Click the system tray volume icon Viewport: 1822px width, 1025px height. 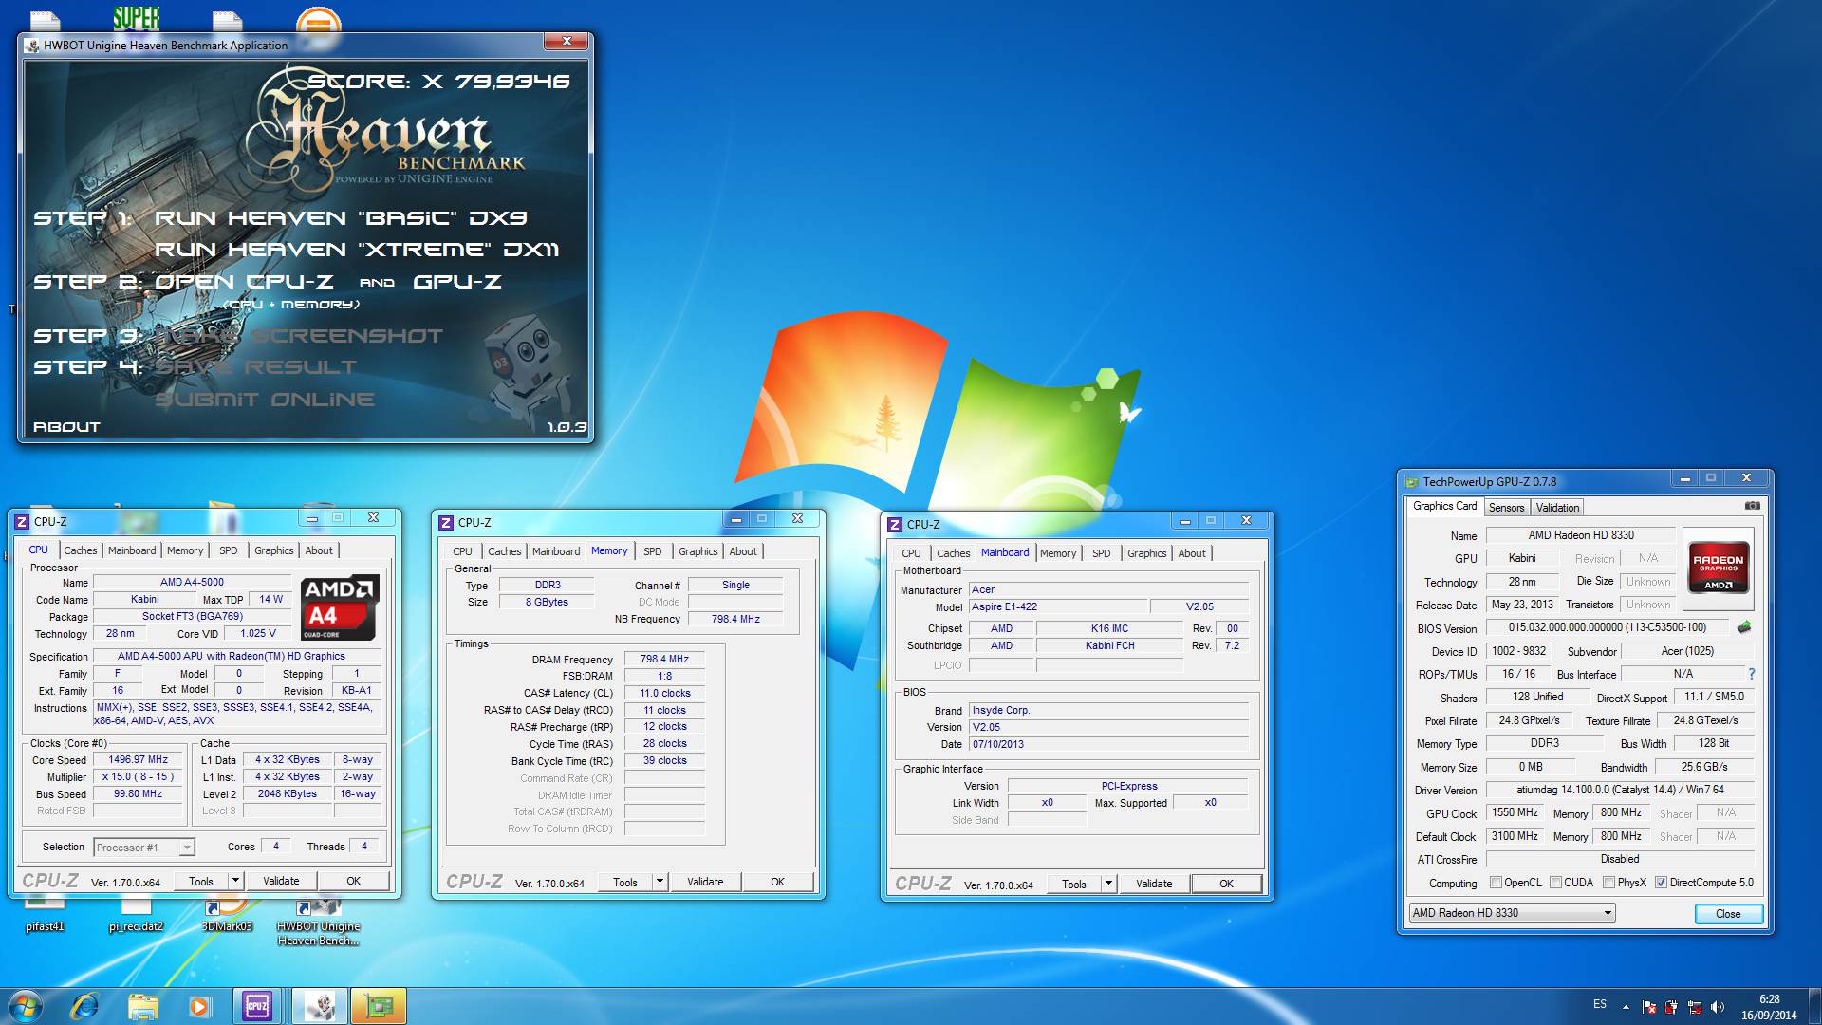[x=1718, y=1007]
